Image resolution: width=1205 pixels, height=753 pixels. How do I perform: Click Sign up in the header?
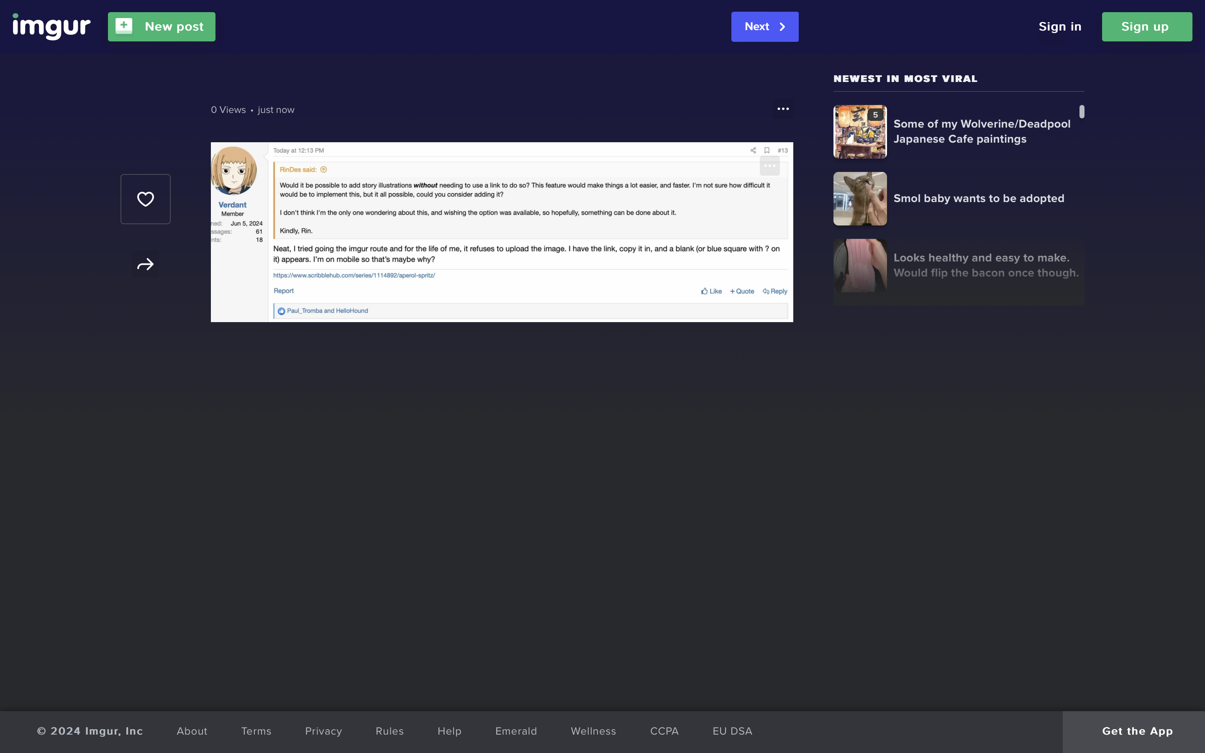[1146, 26]
